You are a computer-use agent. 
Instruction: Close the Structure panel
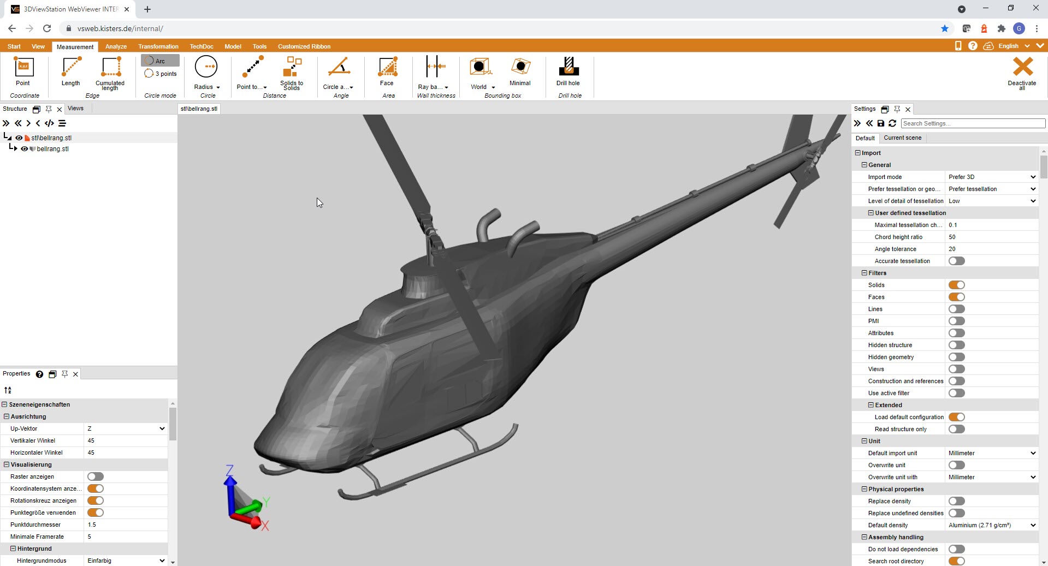click(60, 109)
